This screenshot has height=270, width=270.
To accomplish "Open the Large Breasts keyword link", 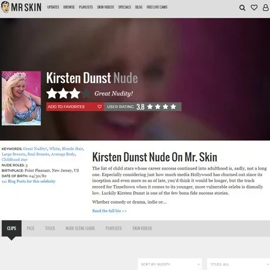I will [x=14, y=154].
